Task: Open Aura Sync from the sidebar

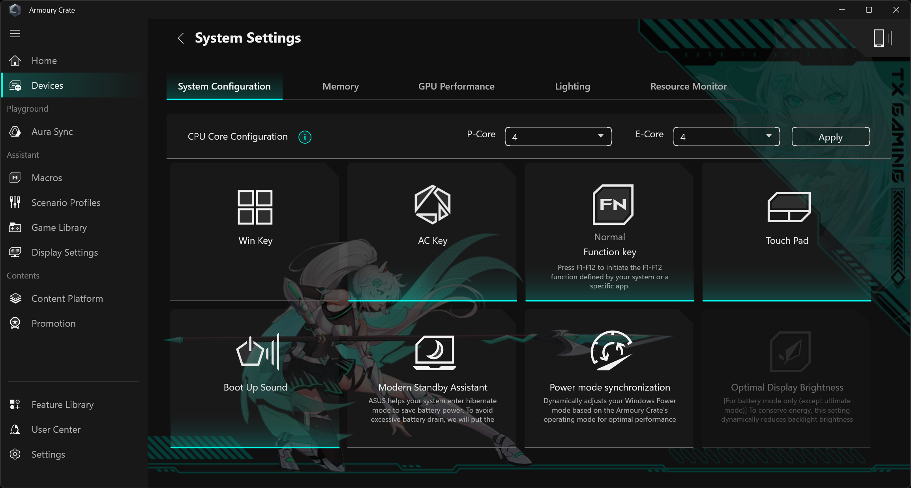Action: 52,132
